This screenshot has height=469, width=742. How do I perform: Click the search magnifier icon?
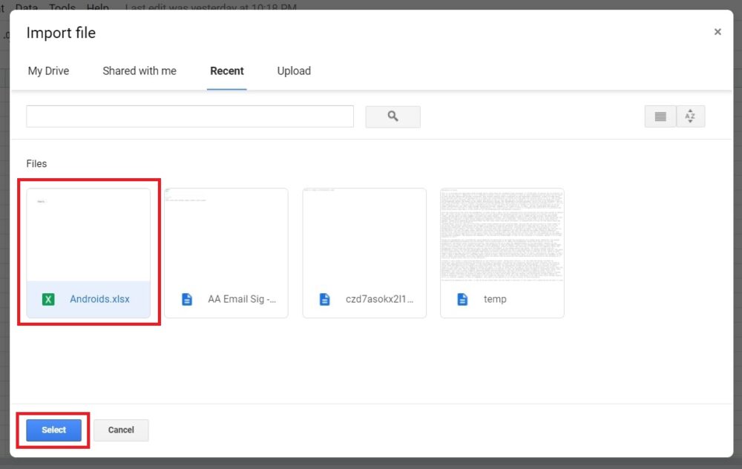click(x=393, y=117)
